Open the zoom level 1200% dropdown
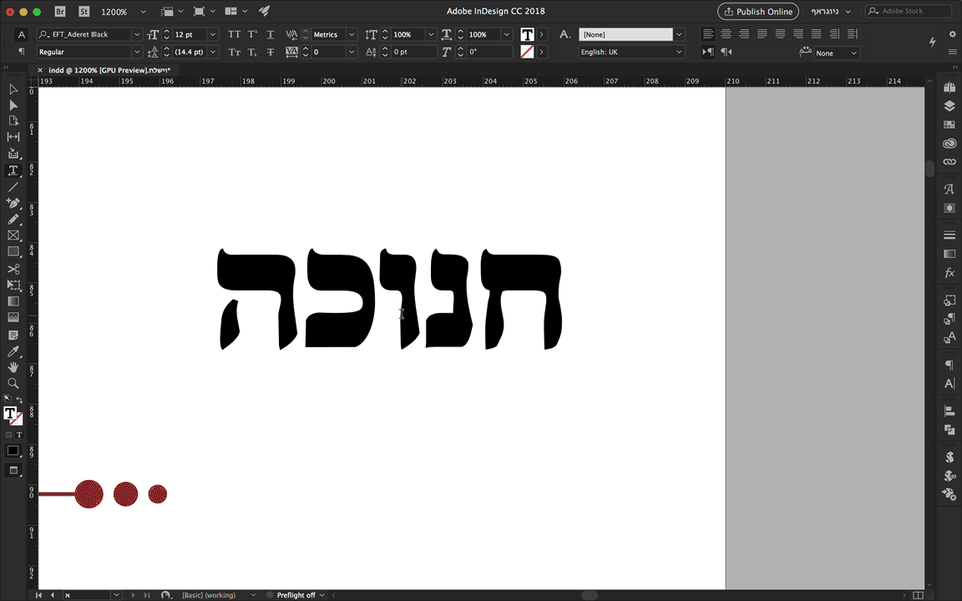The image size is (962, 601). [x=143, y=11]
